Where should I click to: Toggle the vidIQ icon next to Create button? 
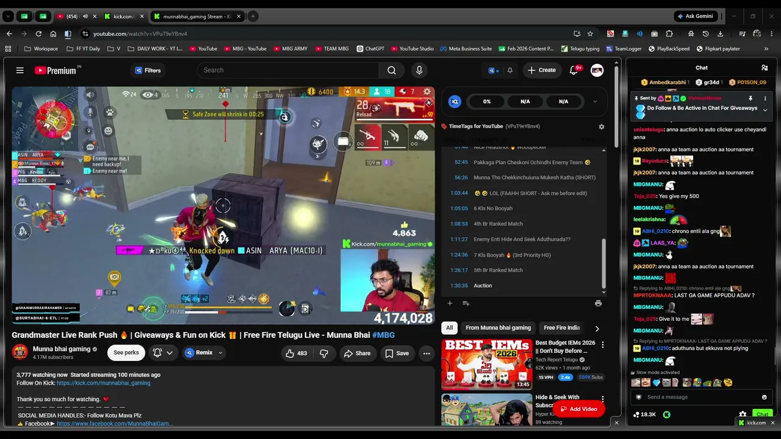point(492,70)
